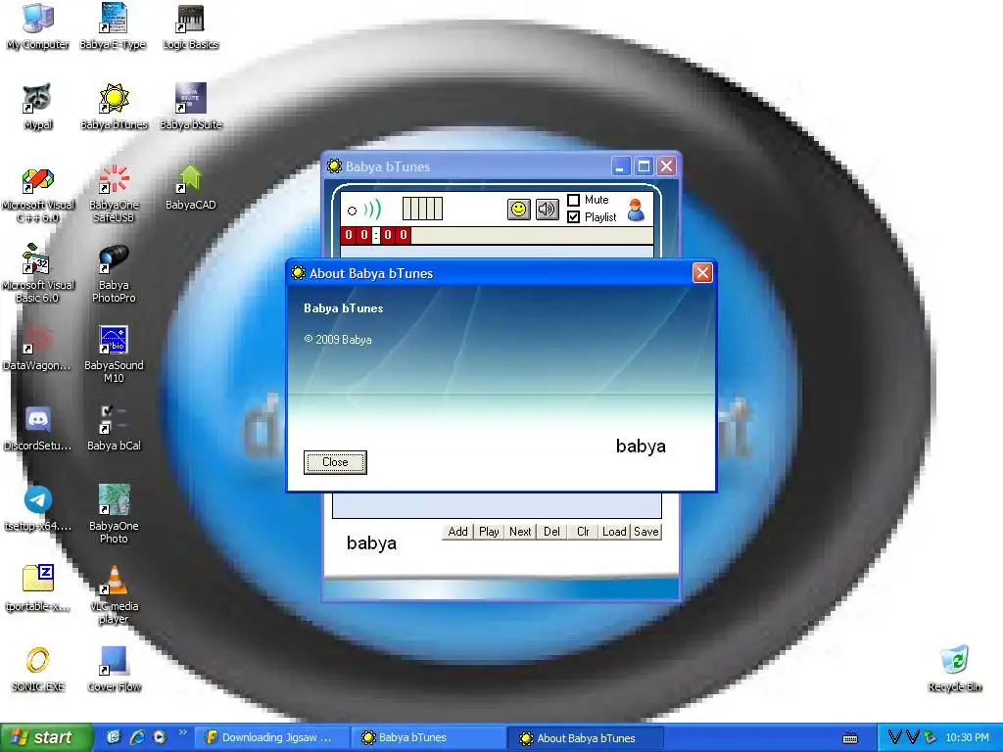
Task: Minimize the Babya bTunes window
Action: pos(620,166)
